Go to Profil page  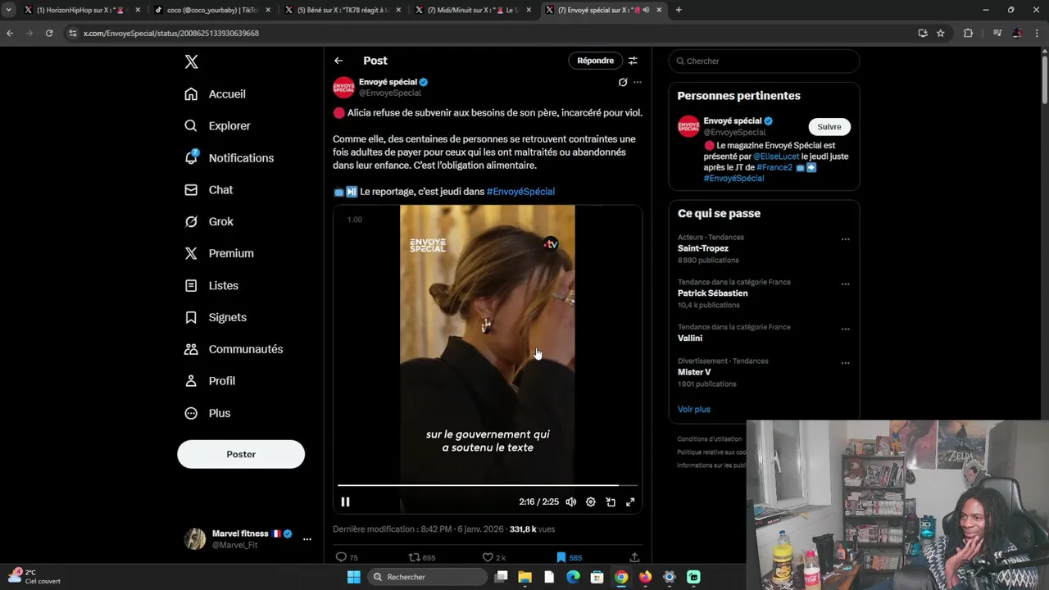211,382
